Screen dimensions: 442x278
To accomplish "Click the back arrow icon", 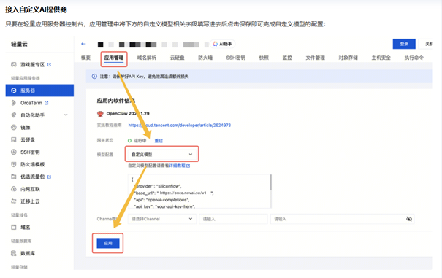I will coord(83,44).
